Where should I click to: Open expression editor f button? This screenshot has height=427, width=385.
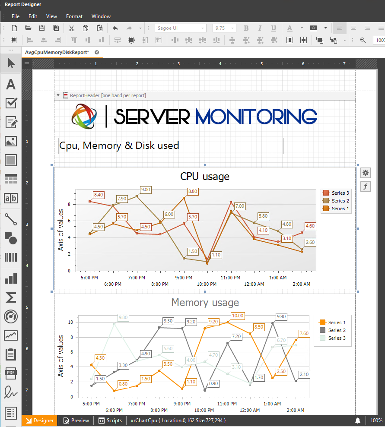tap(366, 187)
